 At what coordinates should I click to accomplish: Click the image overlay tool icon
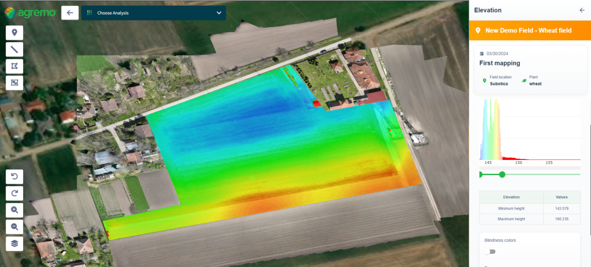tap(14, 83)
